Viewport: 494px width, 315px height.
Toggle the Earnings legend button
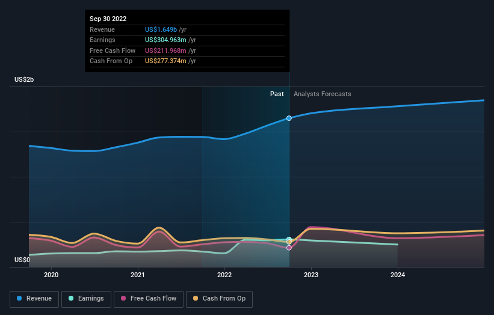coord(86,299)
